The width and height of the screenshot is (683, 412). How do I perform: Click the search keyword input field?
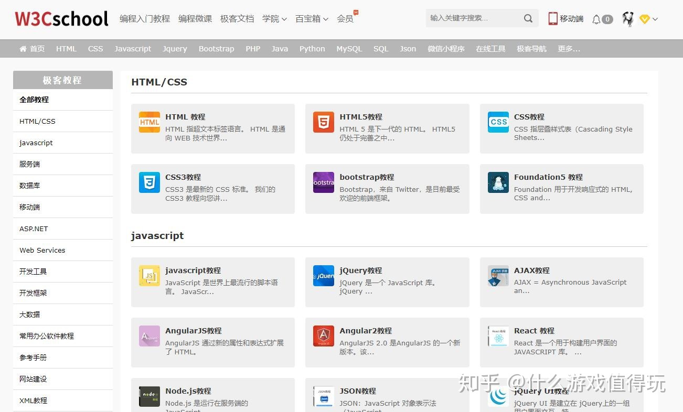(474, 18)
